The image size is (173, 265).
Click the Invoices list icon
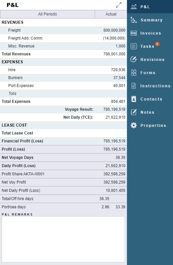click(x=134, y=33)
